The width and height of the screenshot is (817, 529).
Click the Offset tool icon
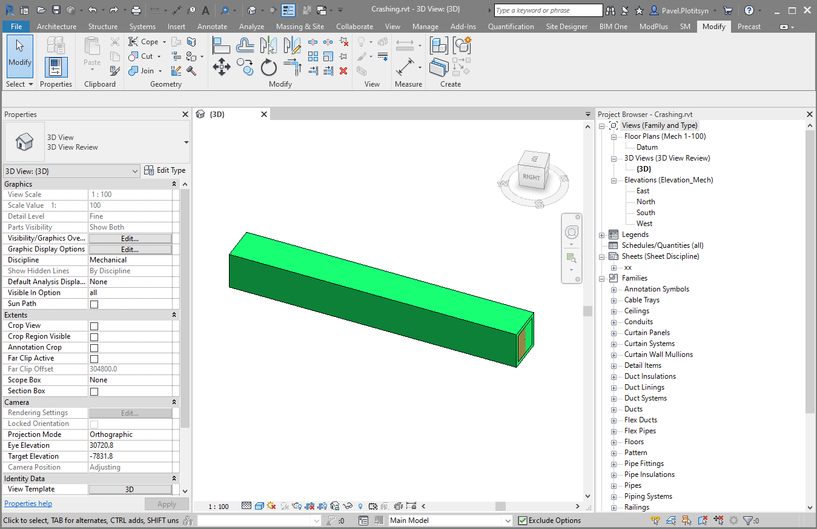pyautogui.click(x=245, y=45)
